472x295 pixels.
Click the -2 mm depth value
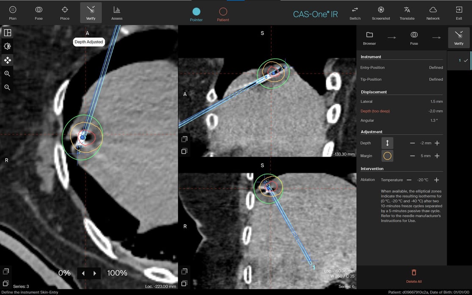point(425,143)
